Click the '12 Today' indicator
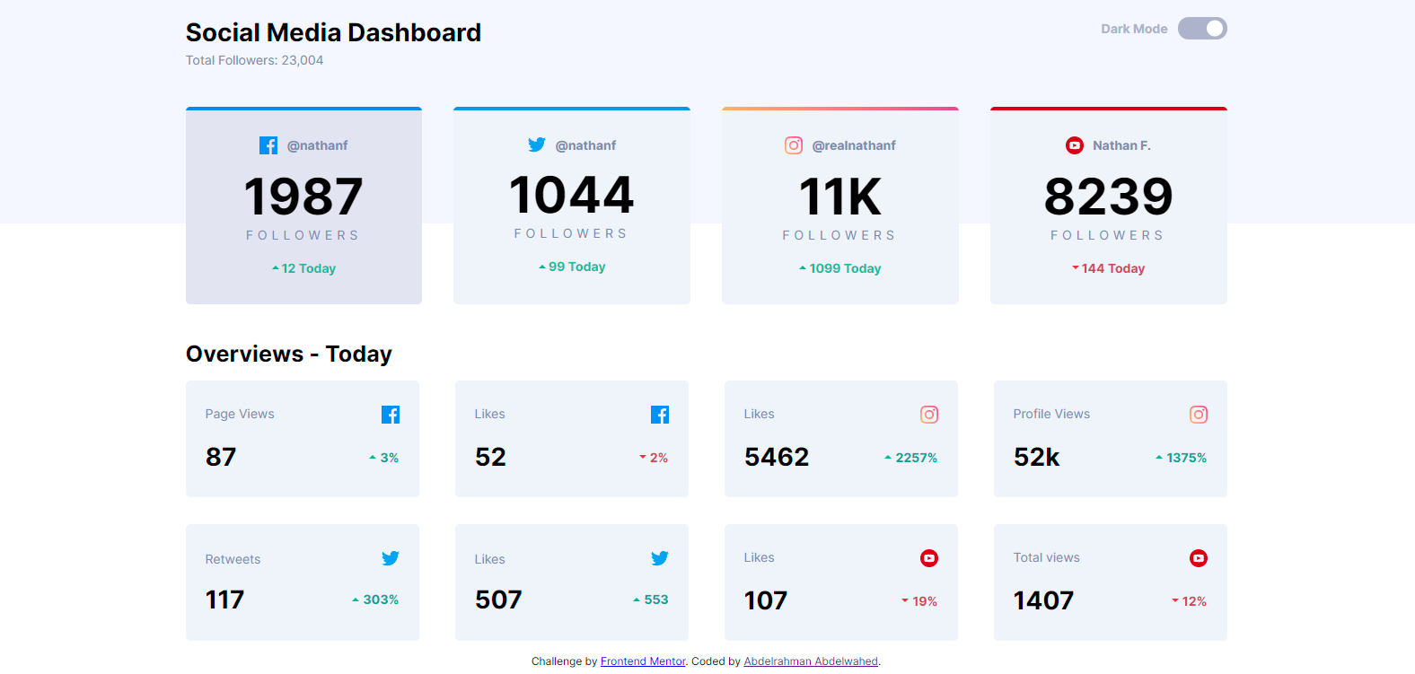 [303, 268]
